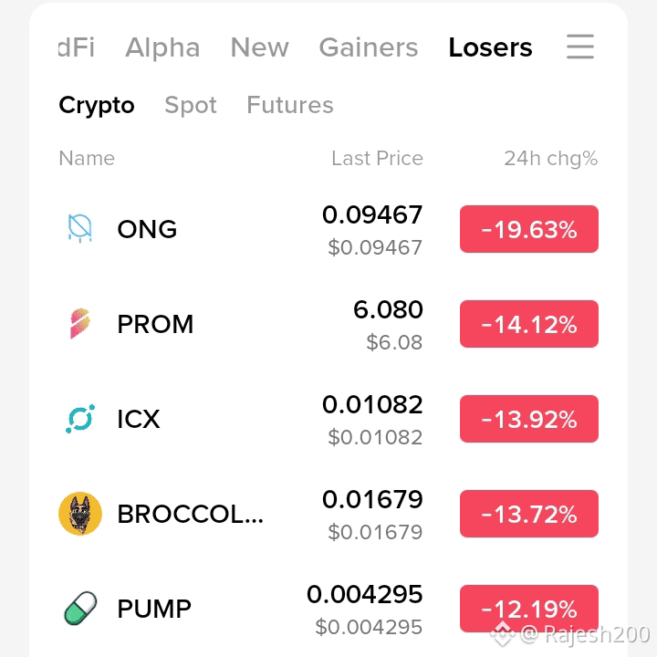Select the Futures sub-tab
Viewport: 657px width, 657px height.
point(290,105)
